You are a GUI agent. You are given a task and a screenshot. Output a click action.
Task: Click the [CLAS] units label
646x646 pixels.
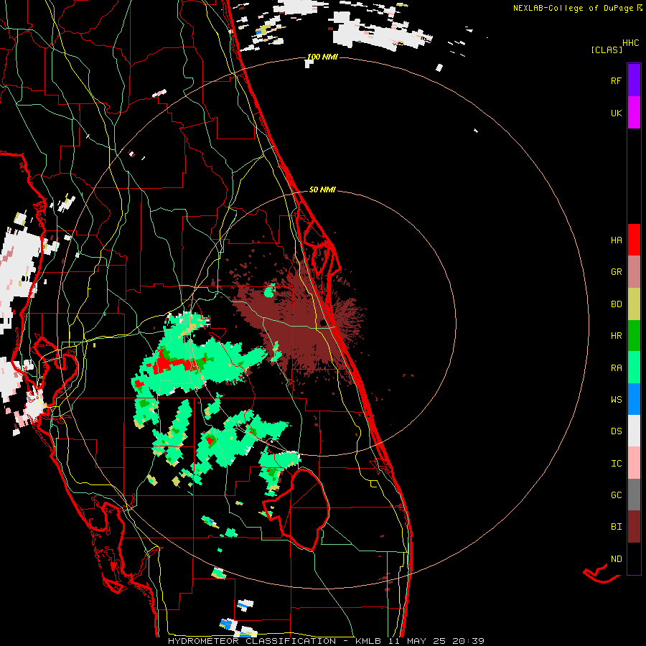[x=607, y=50]
